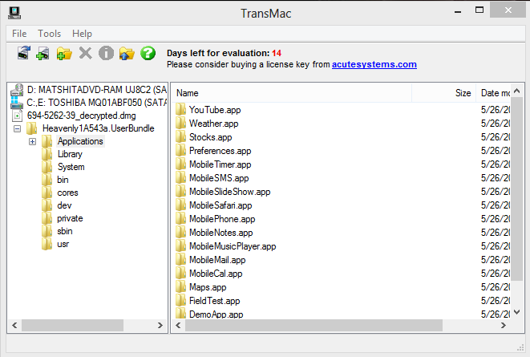The height and width of the screenshot is (357, 530).
Task: Select the MobileSlideShow.app row
Action: tap(342, 192)
